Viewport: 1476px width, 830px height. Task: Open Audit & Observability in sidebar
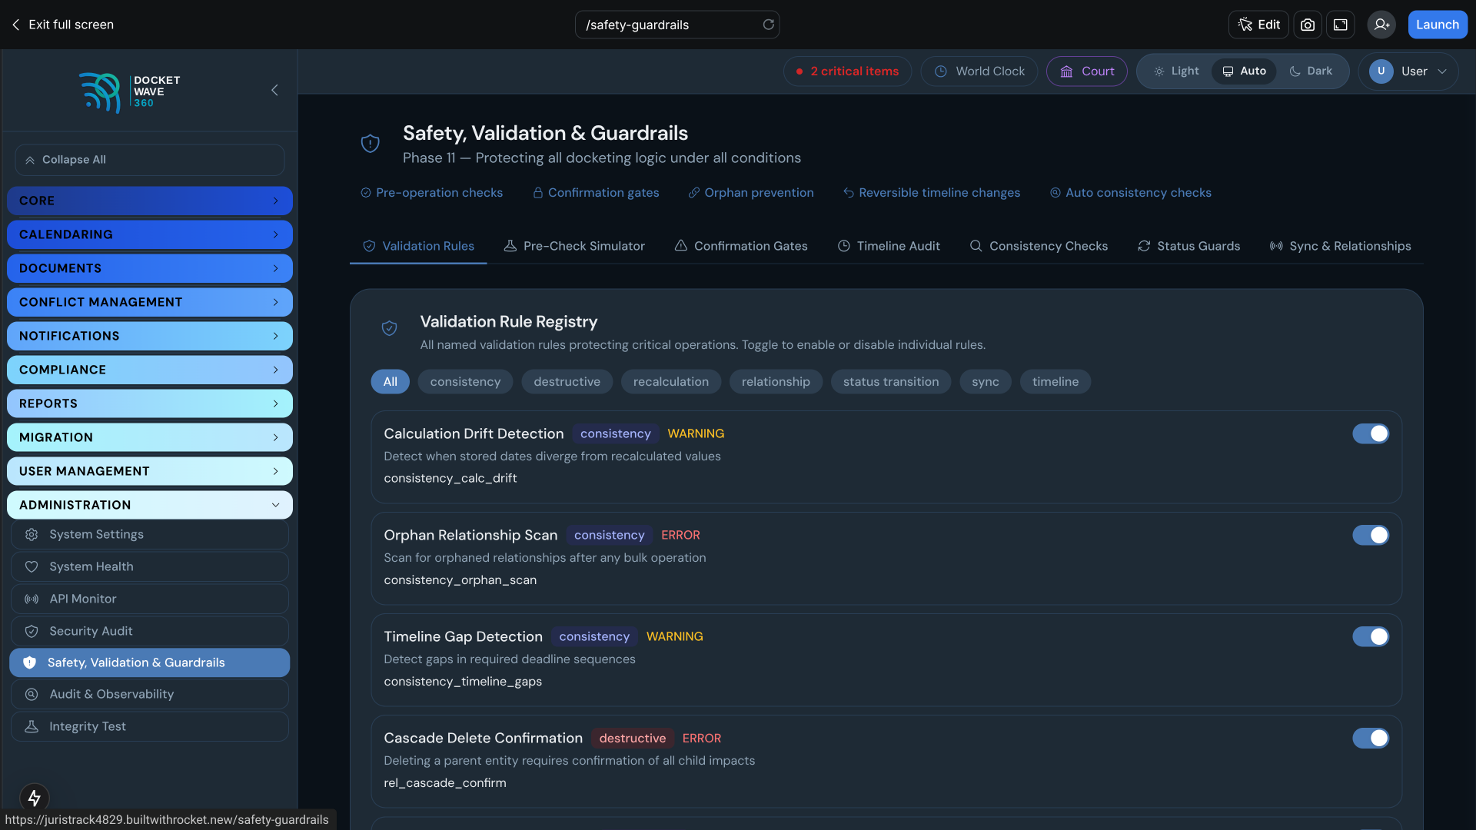[x=150, y=694]
